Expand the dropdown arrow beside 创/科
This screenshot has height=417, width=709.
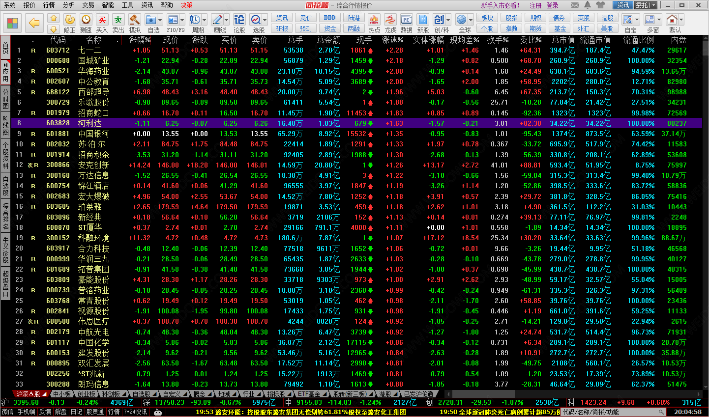[448, 20]
